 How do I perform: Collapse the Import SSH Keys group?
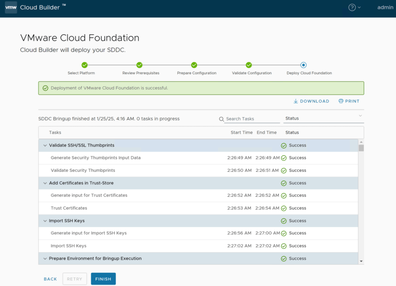pos(45,221)
